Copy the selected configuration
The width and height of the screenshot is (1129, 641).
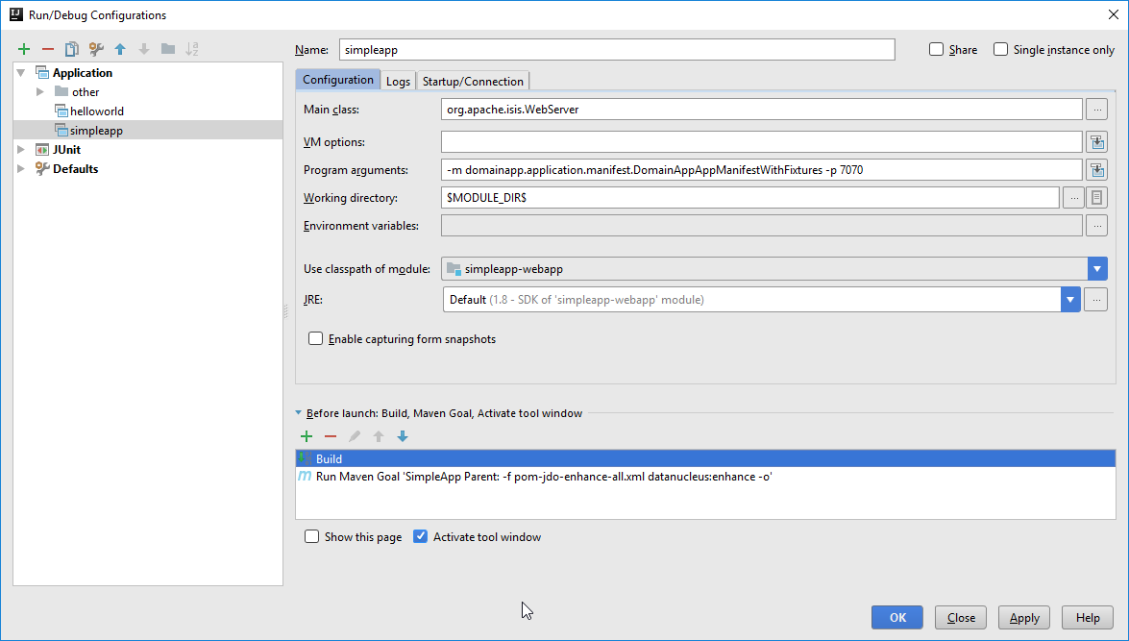[x=72, y=49]
